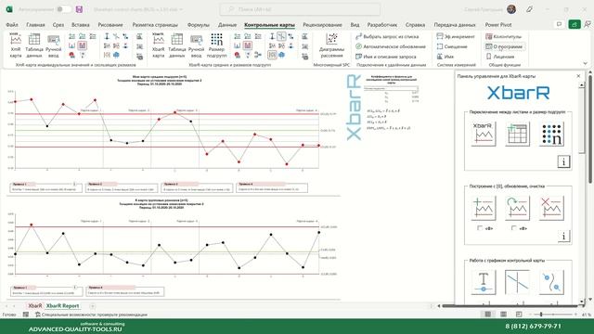The image size is (594, 334).
Task: Switch to the Данные tab
Action: (x=227, y=25)
